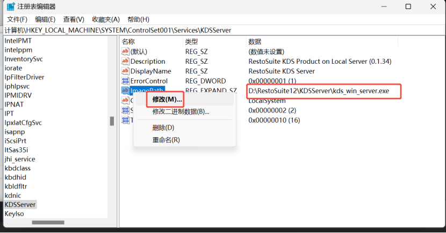Click the string icon beside Description value
Viewport: 446px width, 233px height.
coord(125,62)
